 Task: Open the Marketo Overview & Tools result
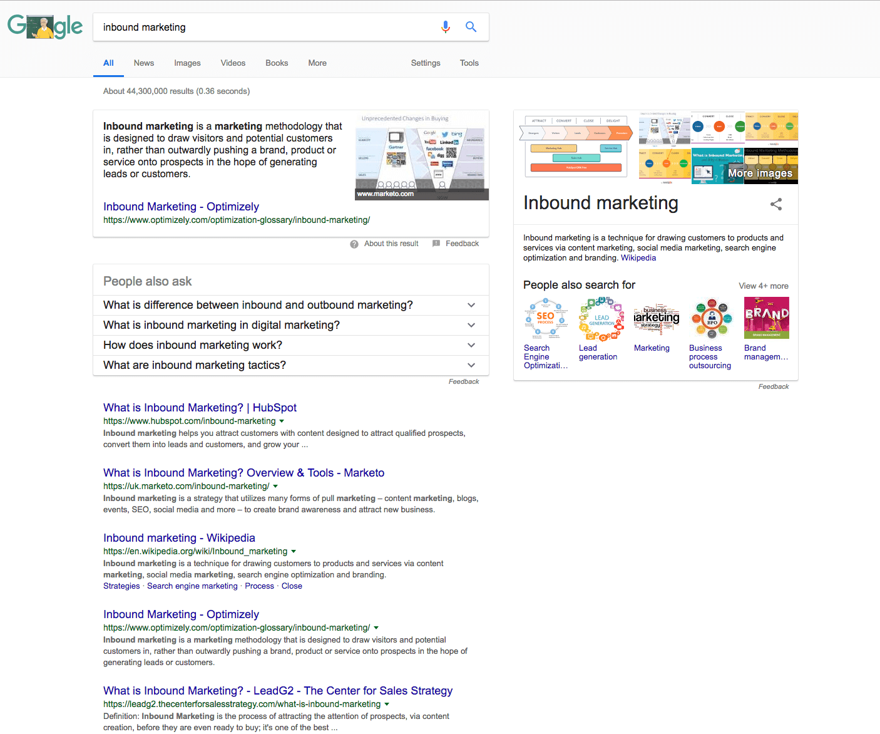(243, 473)
